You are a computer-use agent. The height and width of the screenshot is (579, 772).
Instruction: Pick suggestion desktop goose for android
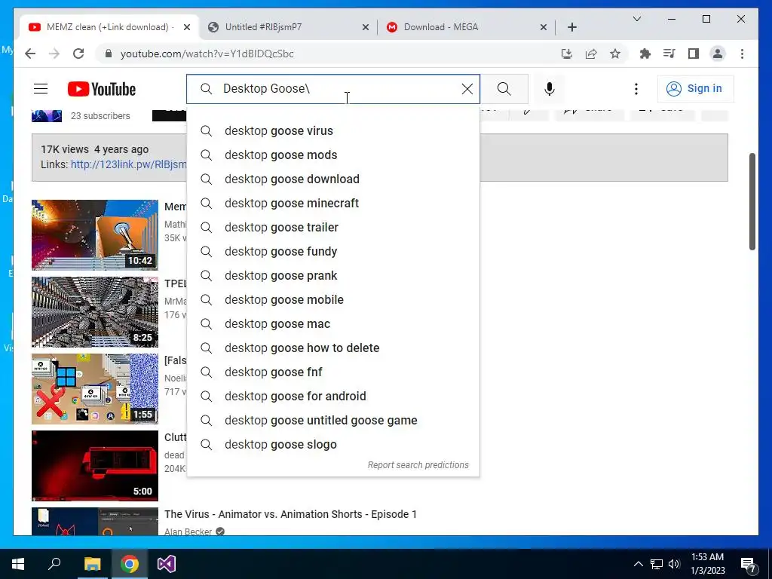[x=333, y=396]
